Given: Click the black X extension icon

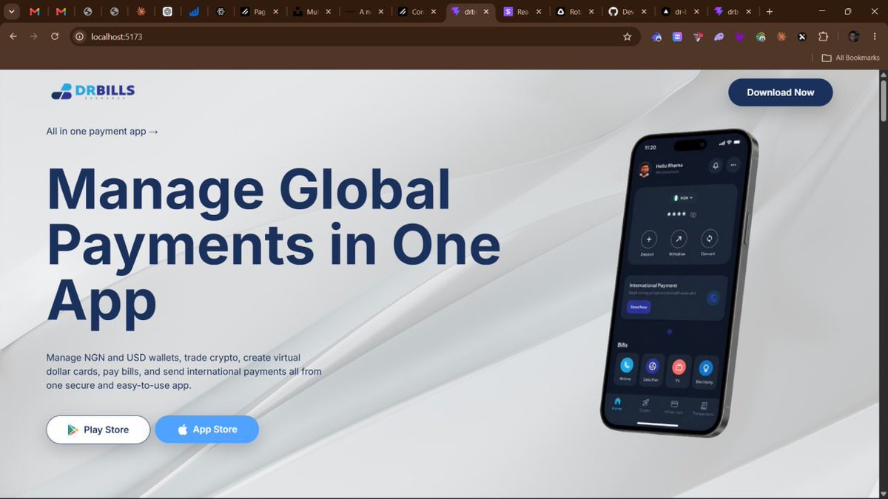Looking at the screenshot, I should click(802, 36).
